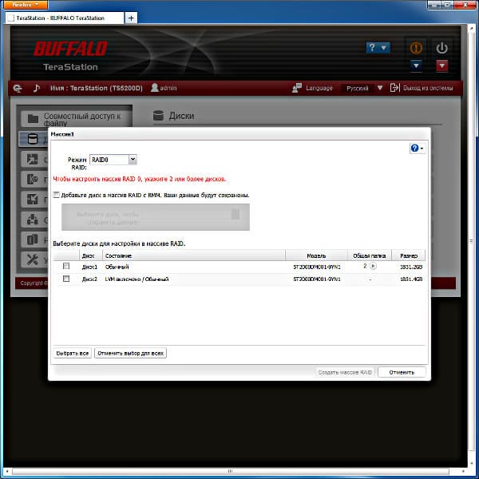Viewport: 479px width, 479px height.
Task: Click the Отменить button
Action: [x=402, y=372]
